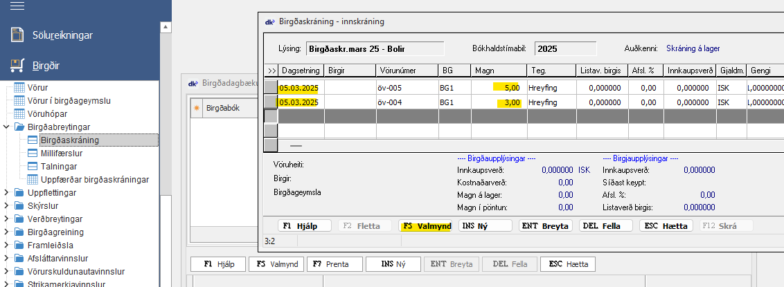784x287 pixels.
Task: Click the F7 Prenta button
Action: (x=335, y=264)
